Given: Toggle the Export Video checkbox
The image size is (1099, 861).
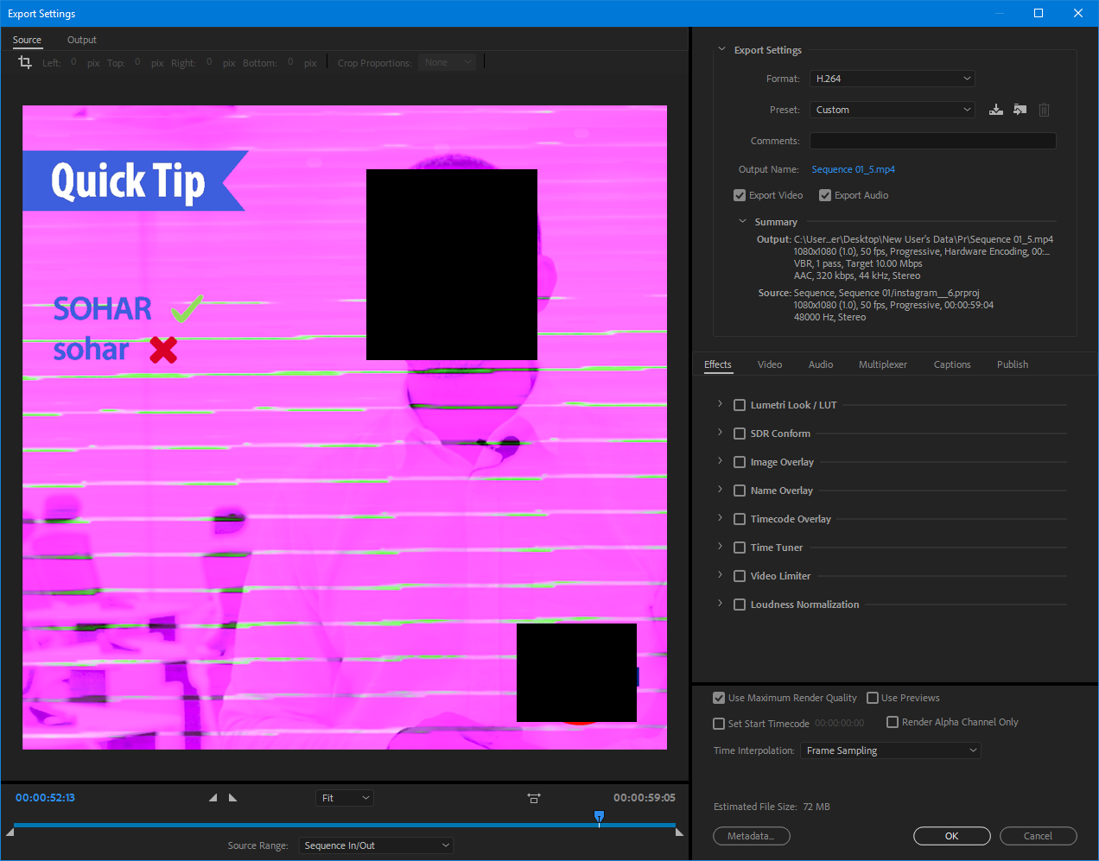Looking at the screenshot, I should pos(740,195).
